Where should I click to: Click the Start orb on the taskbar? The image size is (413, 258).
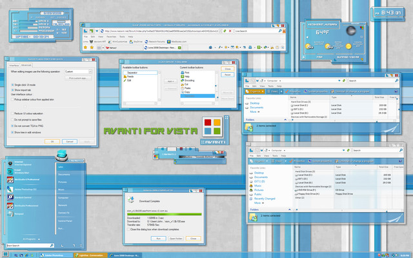5,255
